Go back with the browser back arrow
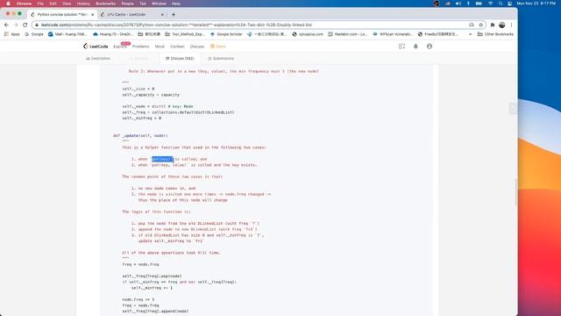Screen dimensions: 561x316 [x=6, y=25]
